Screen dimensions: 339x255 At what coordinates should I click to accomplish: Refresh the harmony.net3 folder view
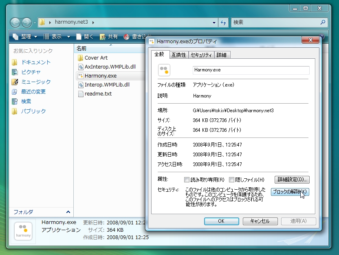point(223,22)
